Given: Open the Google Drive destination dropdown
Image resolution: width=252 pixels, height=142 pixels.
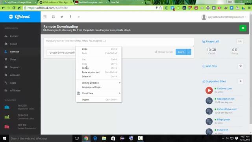Looking at the screenshot, I should click(61, 52).
